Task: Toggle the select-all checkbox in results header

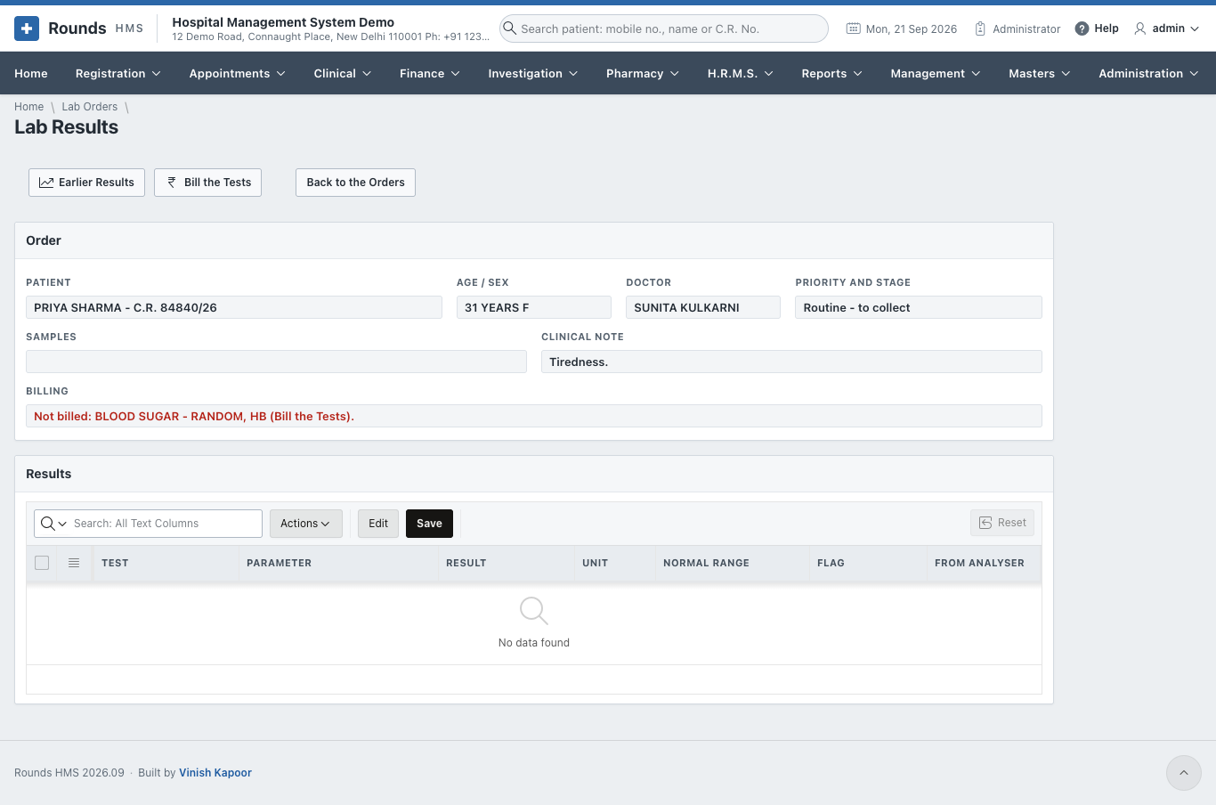Action: point(42,563)
